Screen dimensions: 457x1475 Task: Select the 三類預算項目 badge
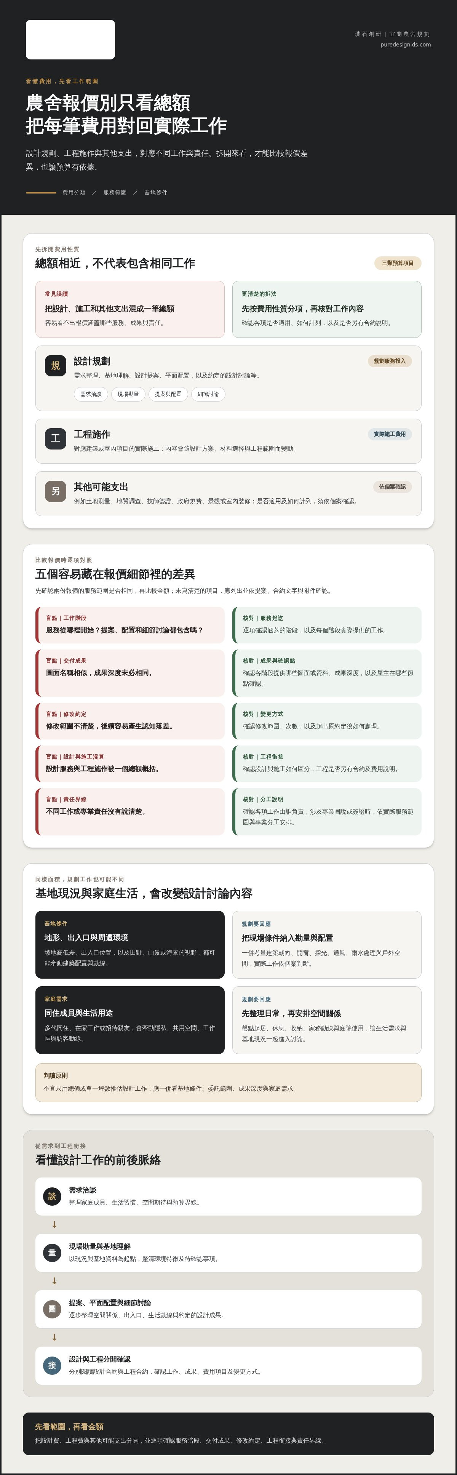pyautogui.click(x=398, y=263)
